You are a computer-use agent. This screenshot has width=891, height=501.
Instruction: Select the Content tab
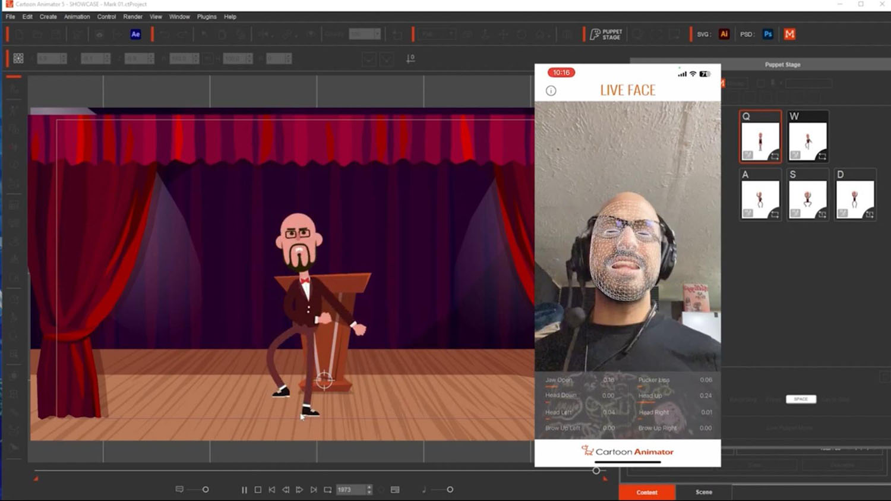tap(647, 492)
